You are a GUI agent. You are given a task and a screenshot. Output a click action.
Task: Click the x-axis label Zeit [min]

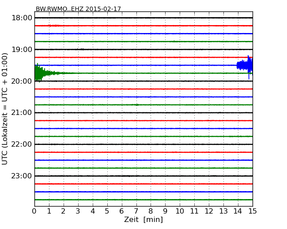(x=143, y=219)
